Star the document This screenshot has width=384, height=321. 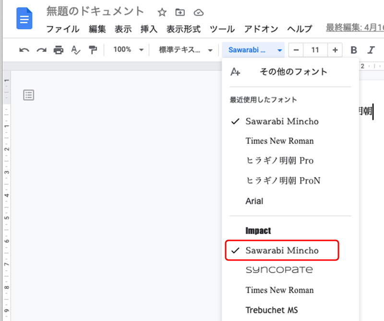[162, 12]
